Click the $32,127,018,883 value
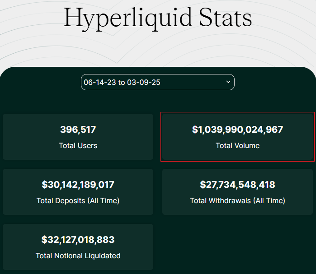Image resolution: width=316 pixels, height=274 pixels. pyautogui.click(x=78, y=240)
